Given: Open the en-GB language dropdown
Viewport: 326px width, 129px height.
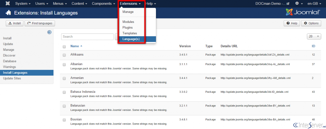Looking at the screenshot, I should [x=315, y=3].
